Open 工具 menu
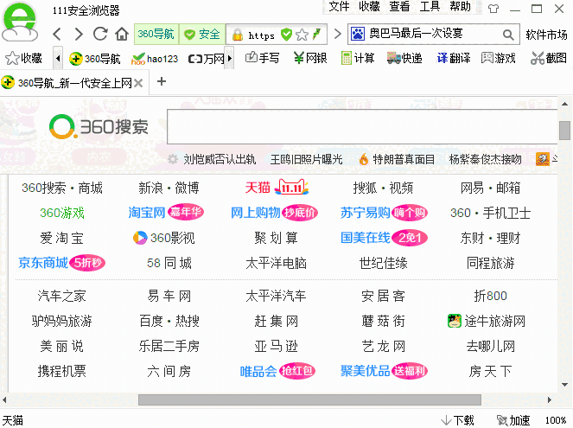The width and height of the screenshot is (573, 428). tap(430, 7)
